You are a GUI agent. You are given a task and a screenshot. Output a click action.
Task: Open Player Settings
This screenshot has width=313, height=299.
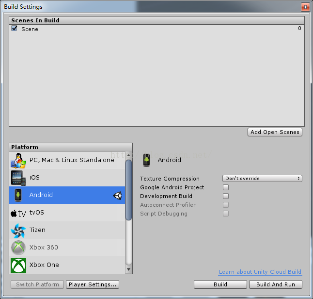tap(93, 284)
